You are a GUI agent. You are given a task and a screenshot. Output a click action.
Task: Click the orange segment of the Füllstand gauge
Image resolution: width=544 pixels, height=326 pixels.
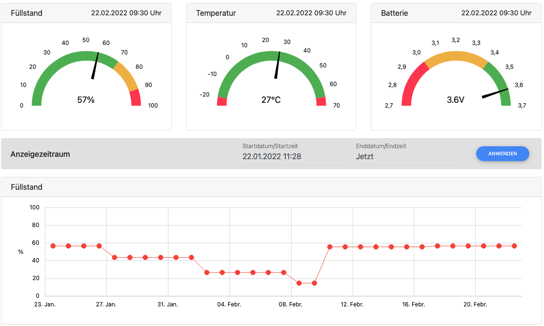tap(126, 76)
